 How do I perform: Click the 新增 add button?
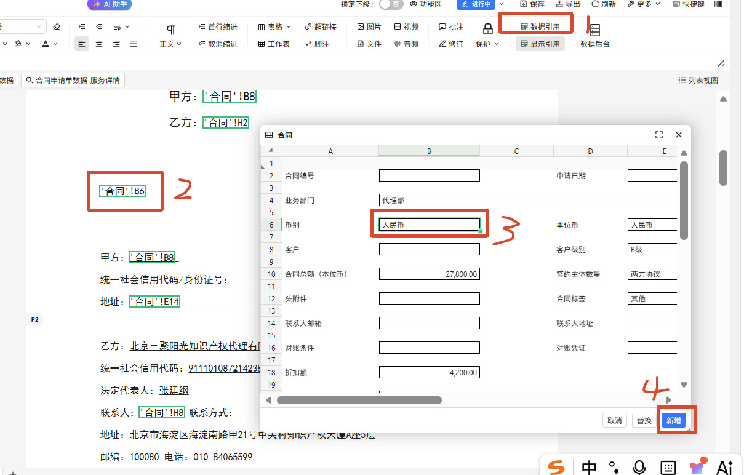[x=674, y=420]
